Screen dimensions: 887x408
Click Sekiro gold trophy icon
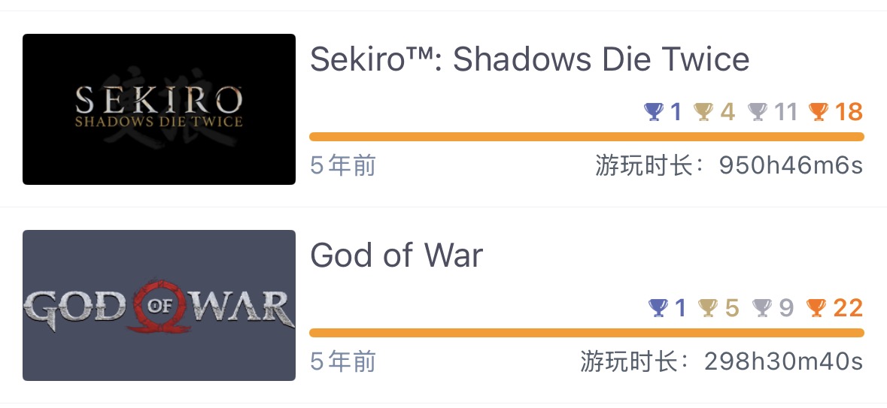coord(703,113)
